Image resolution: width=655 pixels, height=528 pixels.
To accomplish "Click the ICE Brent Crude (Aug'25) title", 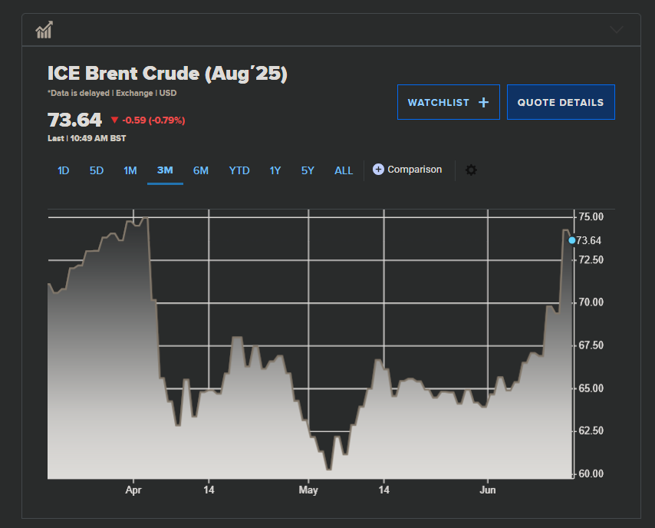I will [x=167, y=74].
